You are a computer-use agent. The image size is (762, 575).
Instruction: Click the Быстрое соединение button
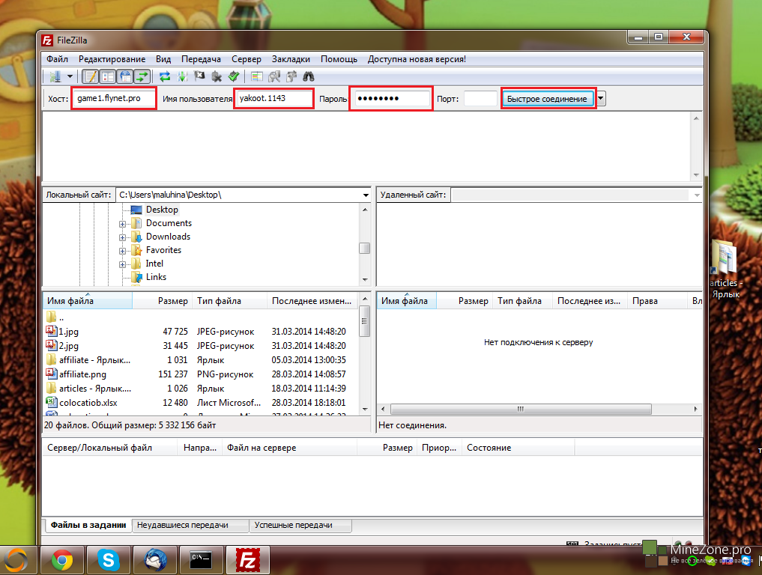coord(547,99)
